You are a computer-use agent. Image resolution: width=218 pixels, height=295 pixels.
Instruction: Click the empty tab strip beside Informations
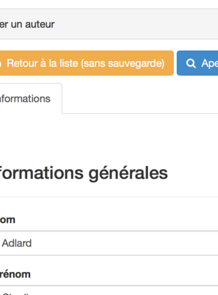[140, 99]
